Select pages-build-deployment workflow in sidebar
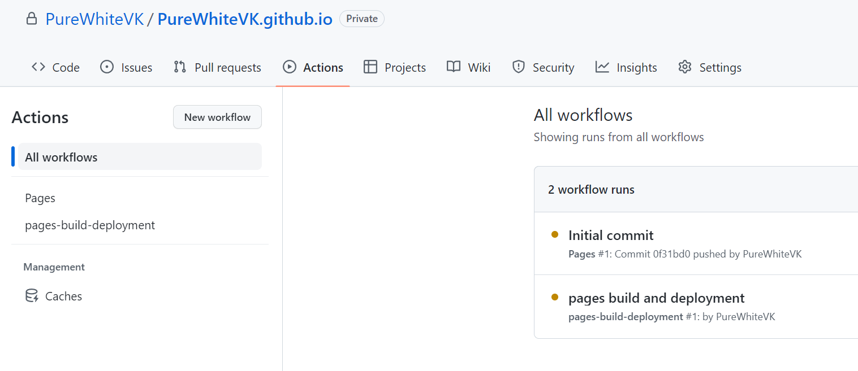The height and width of the screenshot is (371, 858). tap(90, 225)
